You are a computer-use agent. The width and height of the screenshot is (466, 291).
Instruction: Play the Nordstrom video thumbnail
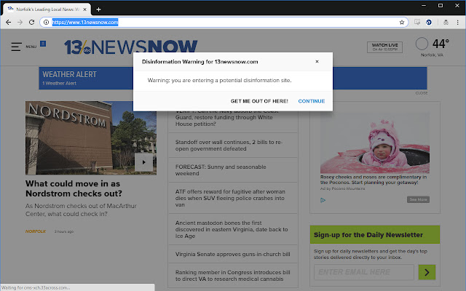144,162
